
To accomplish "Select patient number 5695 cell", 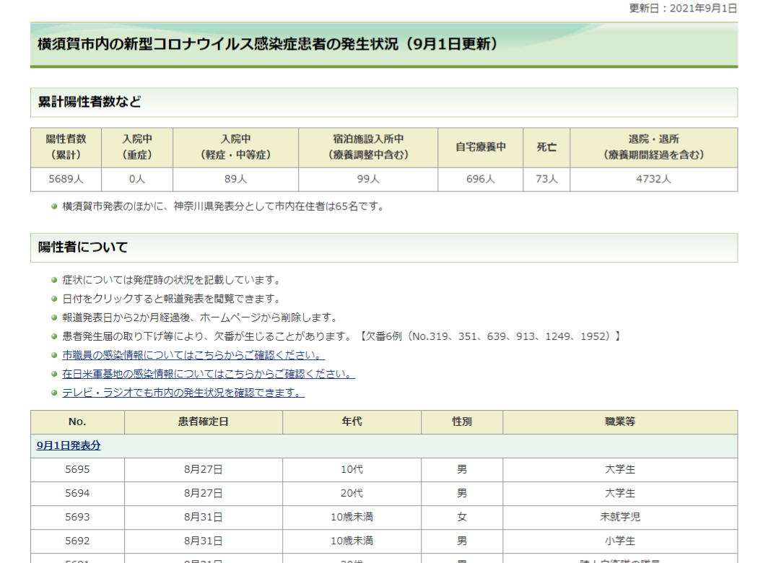I will pos(77,470).
